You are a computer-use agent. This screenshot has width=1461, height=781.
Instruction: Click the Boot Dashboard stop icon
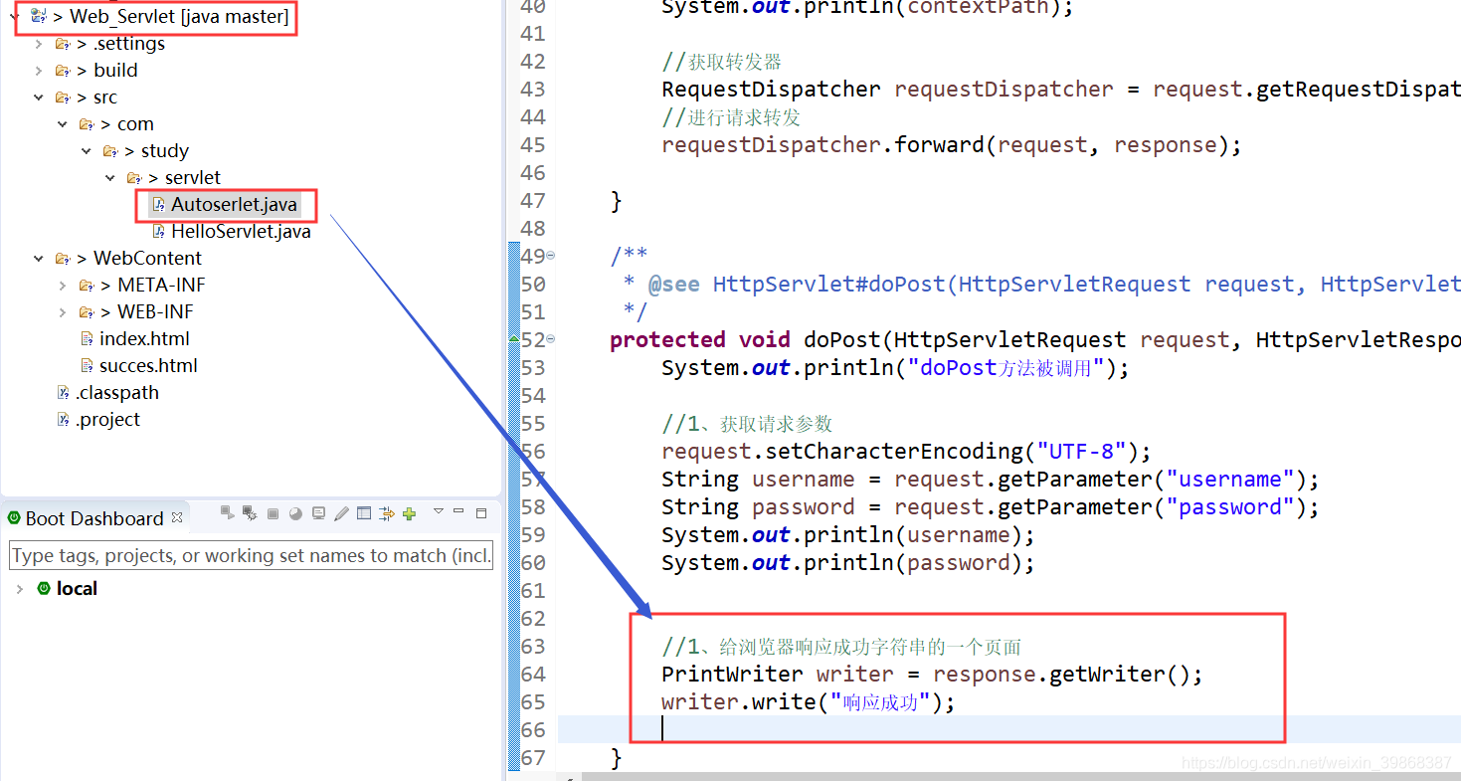(x=273, y=514)
